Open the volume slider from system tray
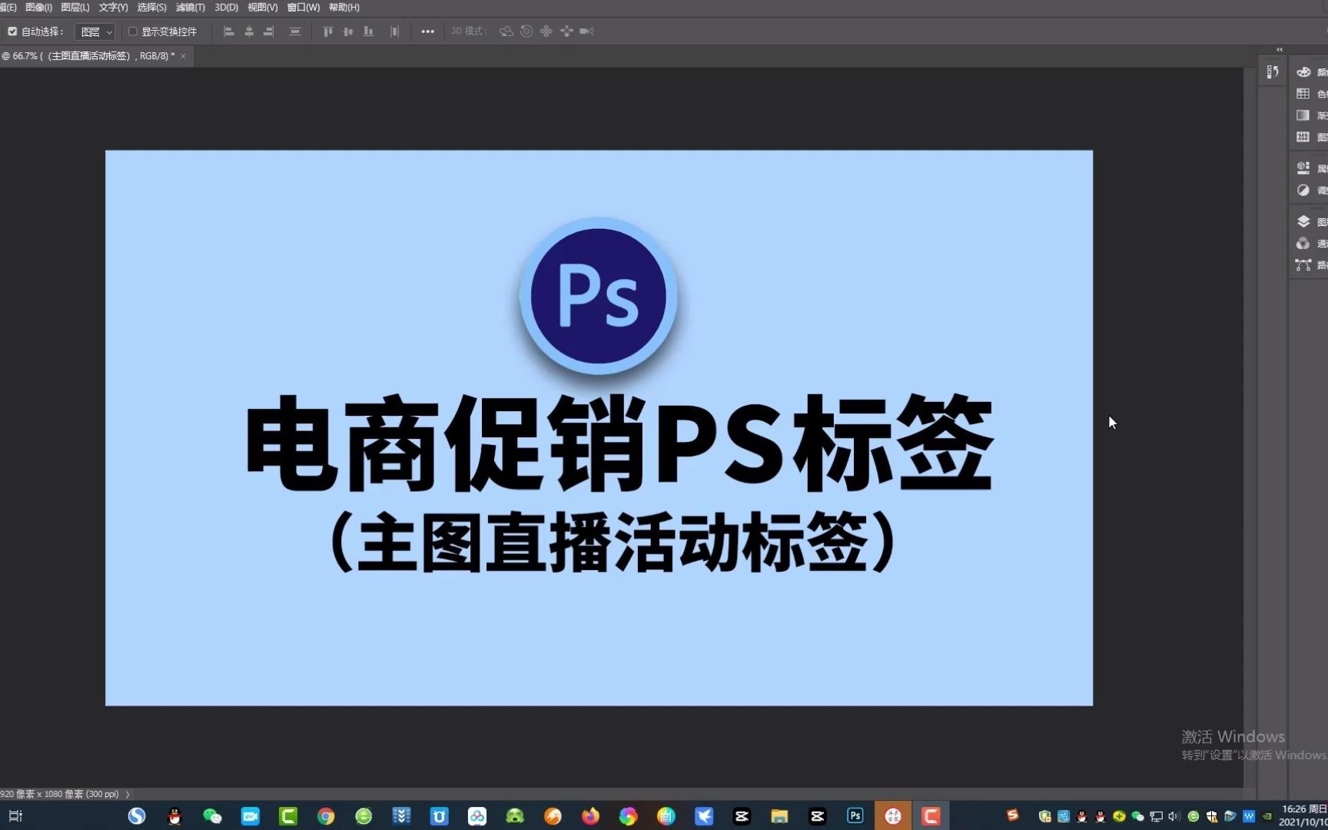Image resolution: width=1328 pixels, height=830 pixels. pos(1173,815)
